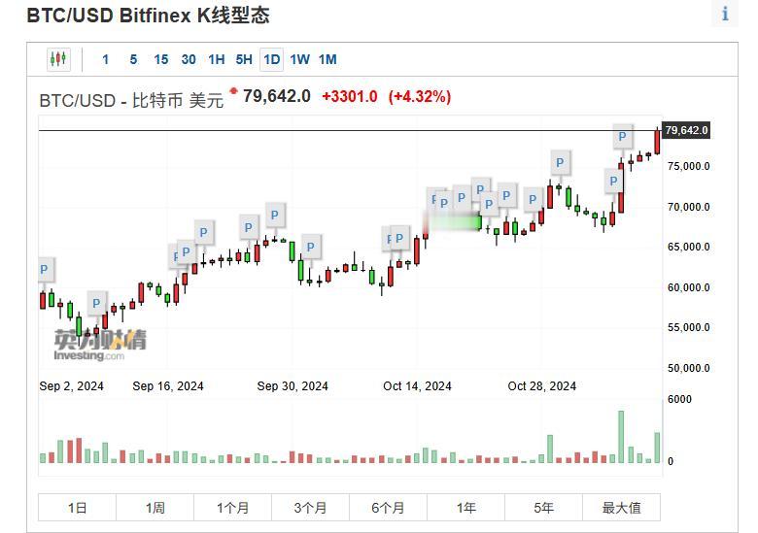Screen dimensions: 758x533
Task: Click the P marker cut off at chart's left edge
Action: click(46, 269)
